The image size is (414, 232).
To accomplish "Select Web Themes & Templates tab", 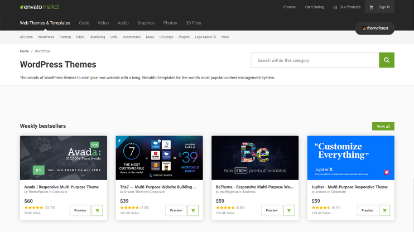I will point(45,23).
